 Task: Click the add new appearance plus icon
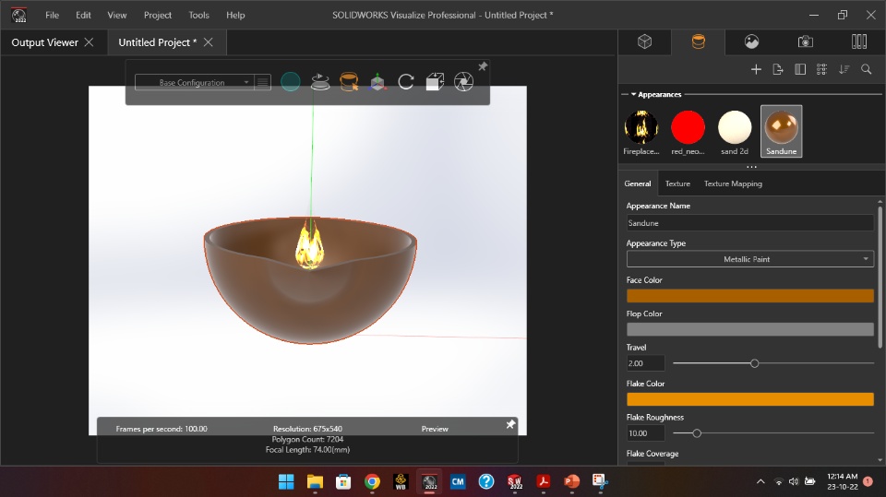(756, 69)
